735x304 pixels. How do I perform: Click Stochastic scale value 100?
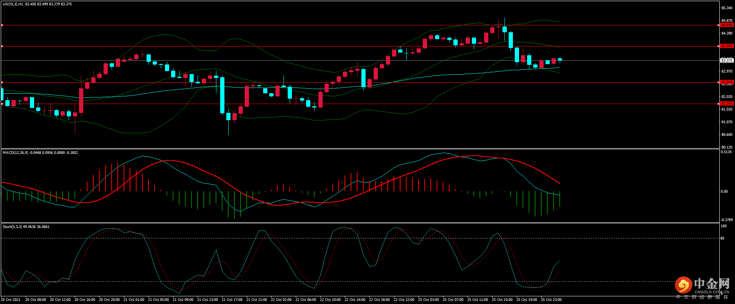coord(724,226)
